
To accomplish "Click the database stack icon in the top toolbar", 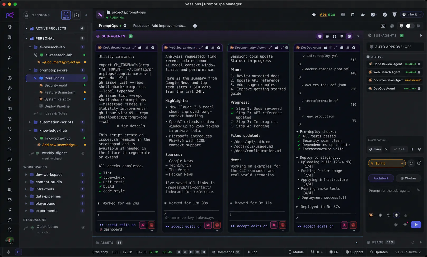I will click(x=353, y=15).
